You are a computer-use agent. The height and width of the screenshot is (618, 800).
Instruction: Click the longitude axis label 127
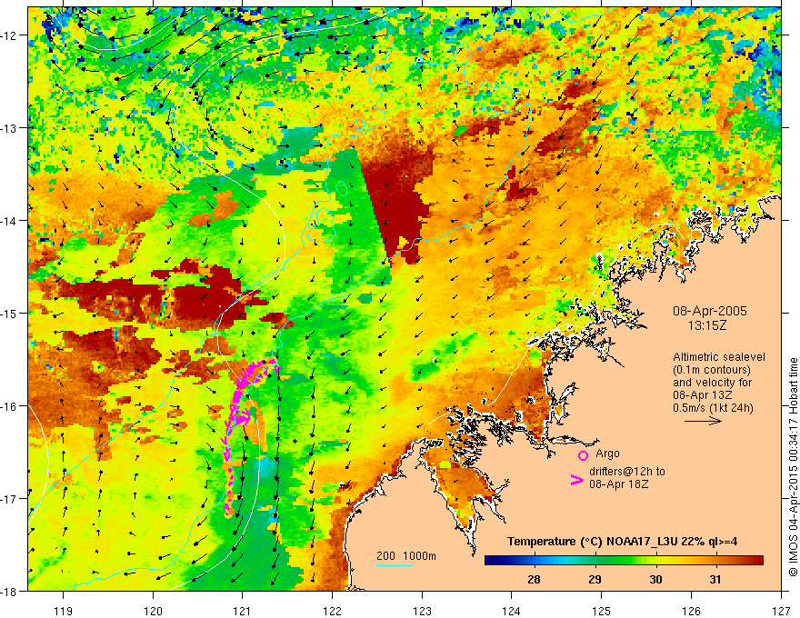[781, 611]
